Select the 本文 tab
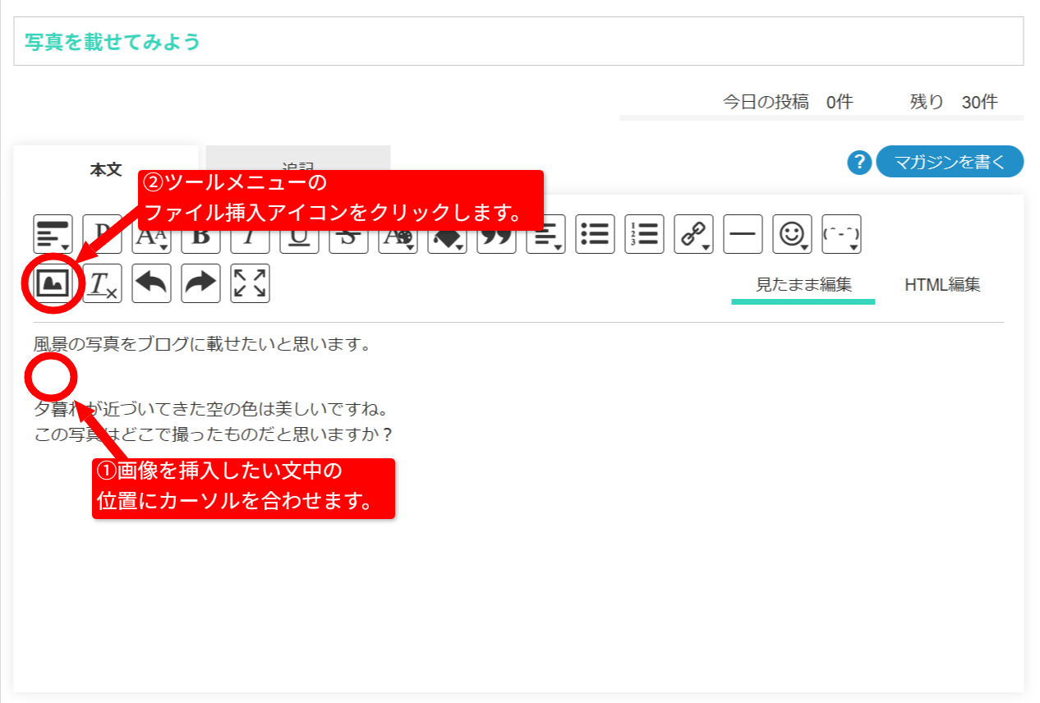 (106, 169)
